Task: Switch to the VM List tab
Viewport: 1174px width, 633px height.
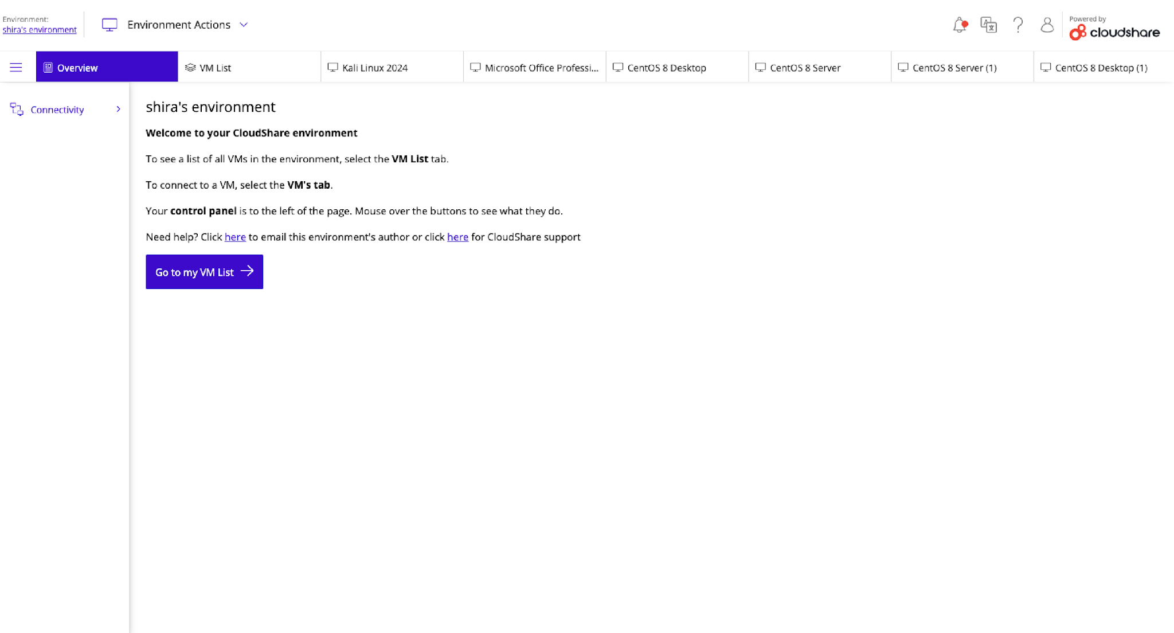Action: coord(249,67)
